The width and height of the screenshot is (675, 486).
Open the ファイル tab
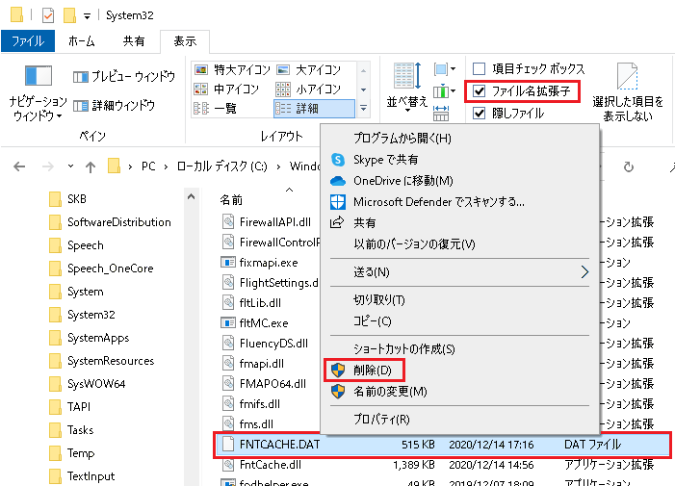point(28,41)
